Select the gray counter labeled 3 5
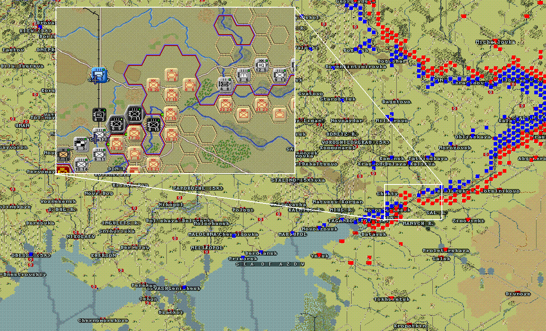Viewport: 546px width, 331px height. coord(81,143)
